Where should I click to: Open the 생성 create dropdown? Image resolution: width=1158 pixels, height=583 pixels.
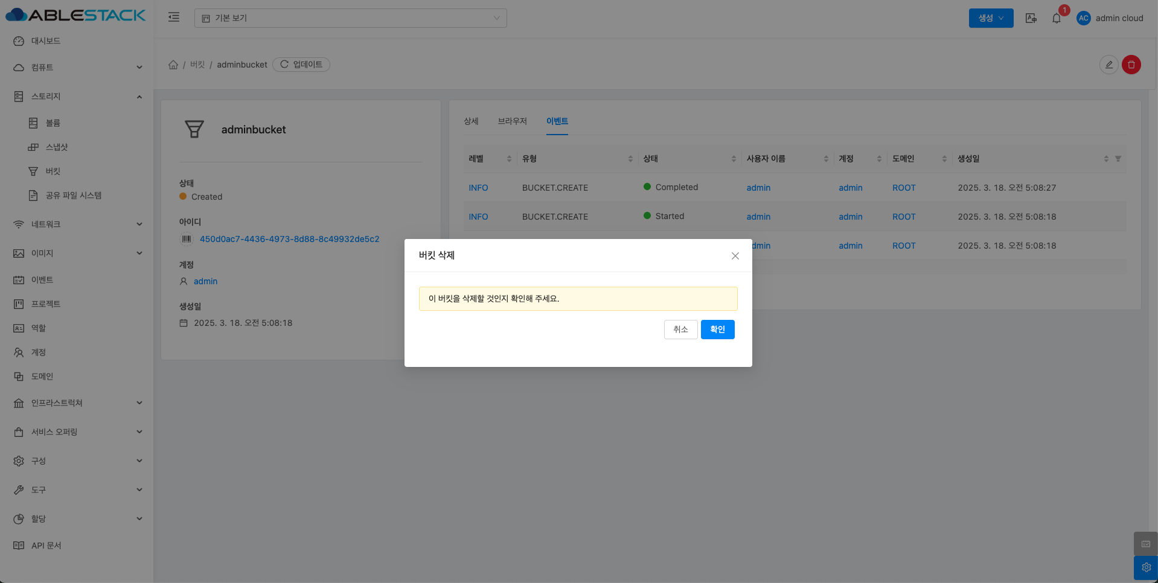pos(991,18)
